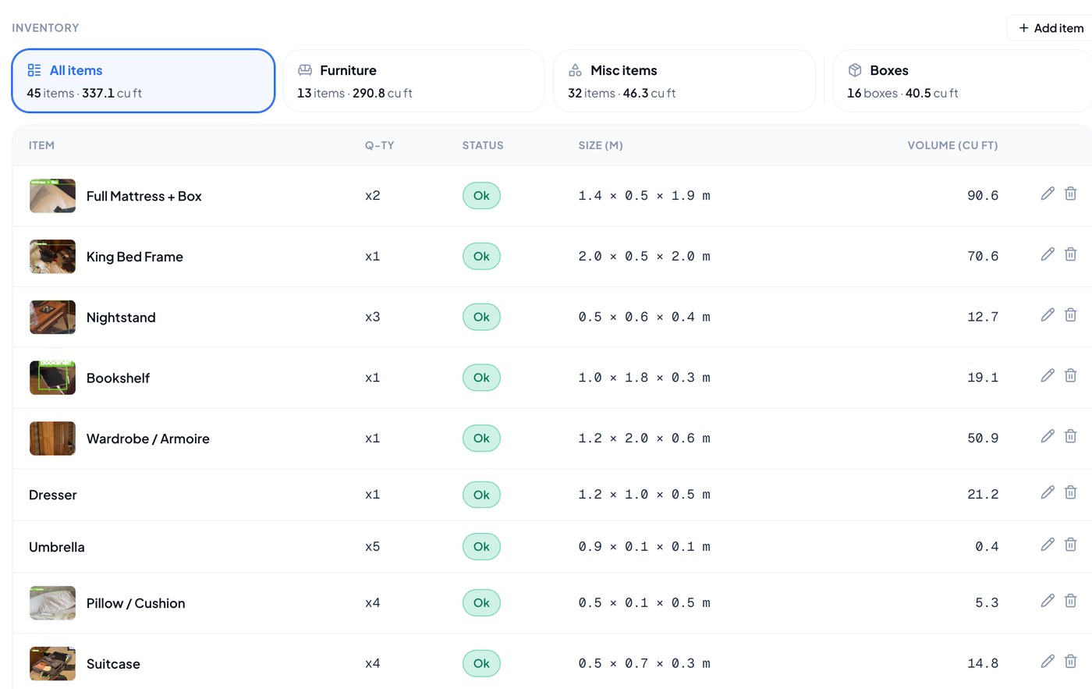Open edit for the Bookshelf item
The image size is (1092, 689).
coord(1048,376)
